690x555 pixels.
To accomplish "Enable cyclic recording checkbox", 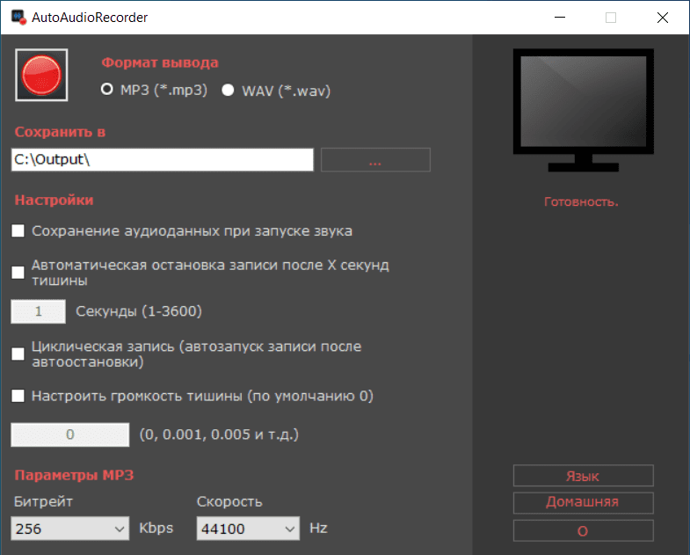I will click(x=18, y=354).
